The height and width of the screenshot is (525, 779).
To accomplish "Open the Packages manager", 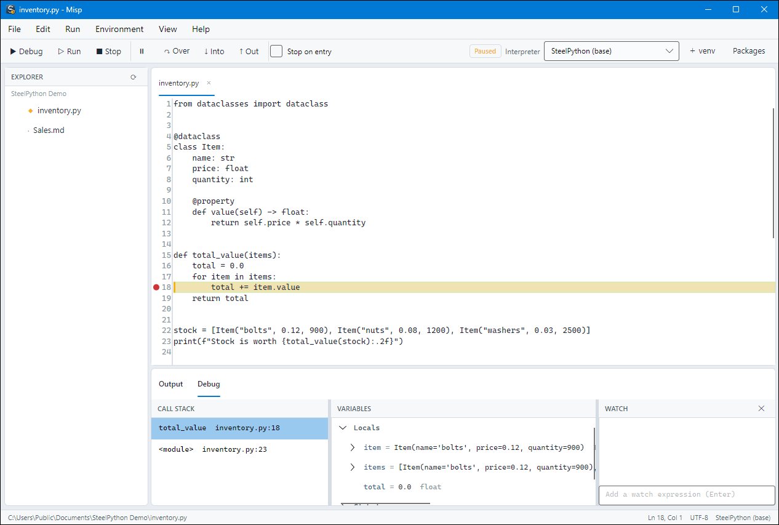I will [749, 51].
